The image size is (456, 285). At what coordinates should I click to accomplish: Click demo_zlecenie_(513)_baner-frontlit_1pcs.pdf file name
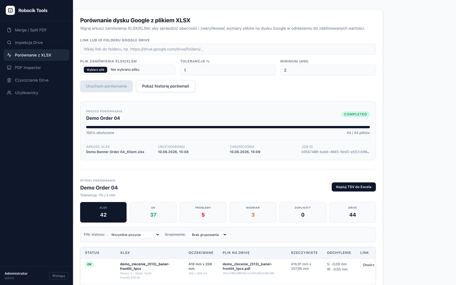247,266
